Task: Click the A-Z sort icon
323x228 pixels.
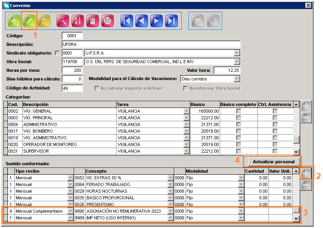Action: [78, 21]
